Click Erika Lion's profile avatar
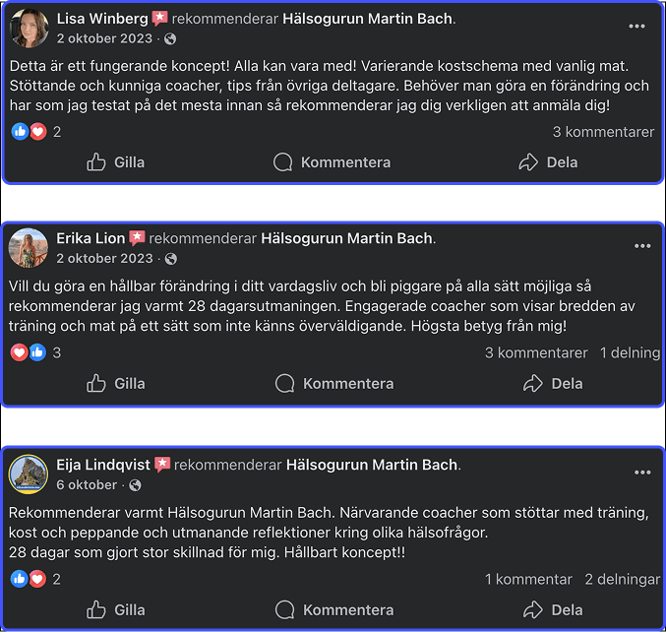 (x=29, y=248)
